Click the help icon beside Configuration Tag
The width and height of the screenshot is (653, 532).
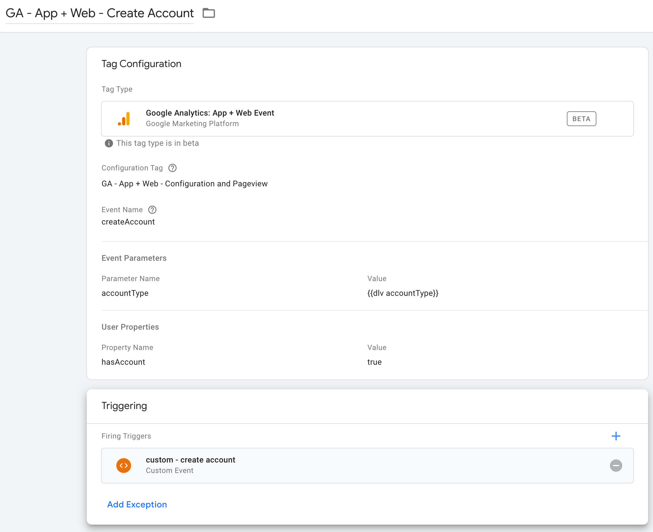coord(173,168)
